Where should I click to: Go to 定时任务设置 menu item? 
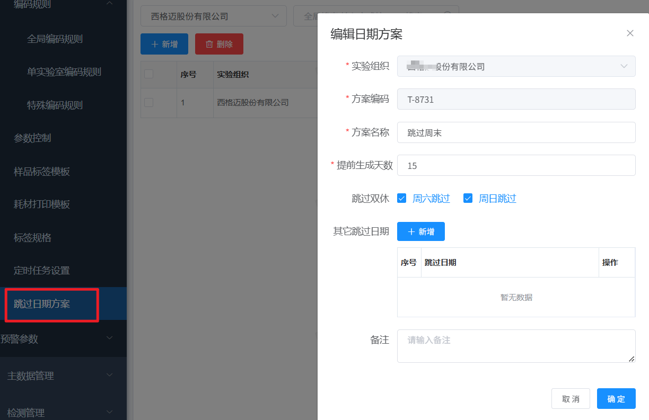[x=42, y=271]
